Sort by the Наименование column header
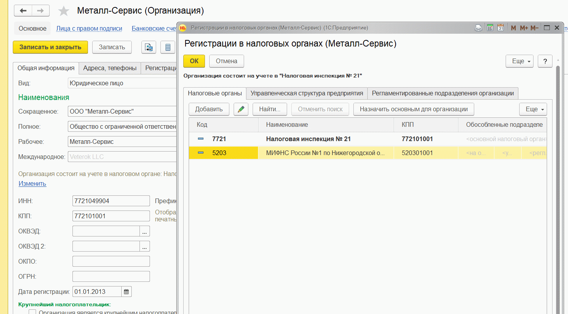Viewport: 568px width, 314px height. 326,124
